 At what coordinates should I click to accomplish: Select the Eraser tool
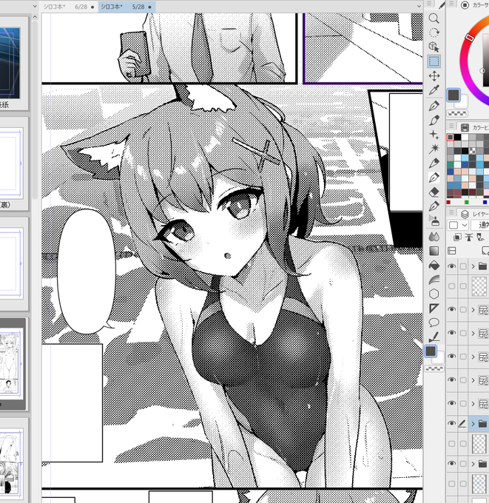pos(434,192)
